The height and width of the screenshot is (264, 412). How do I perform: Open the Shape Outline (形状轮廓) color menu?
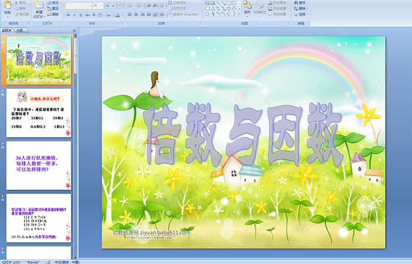(278, 8)
